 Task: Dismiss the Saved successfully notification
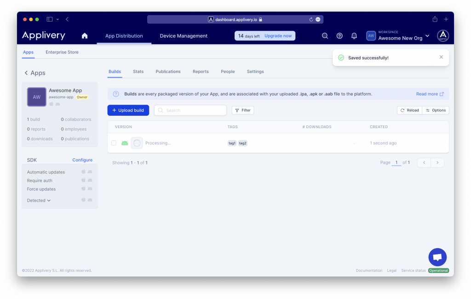coord(441,57)
